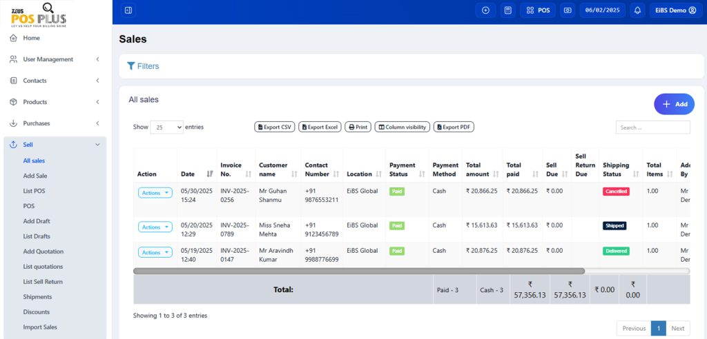Open User Management menu
The image size is (707, 339).
point(48,59)
